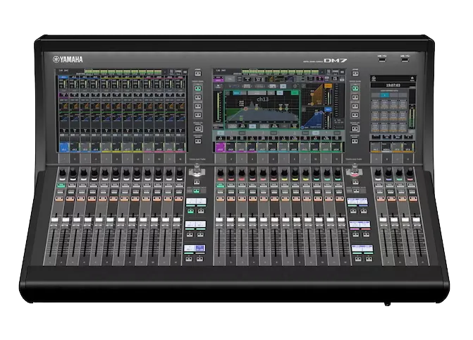Tap green ON button in ch13 EQ panel
This screenshot has width=473, height=340.
click(295, 93)
